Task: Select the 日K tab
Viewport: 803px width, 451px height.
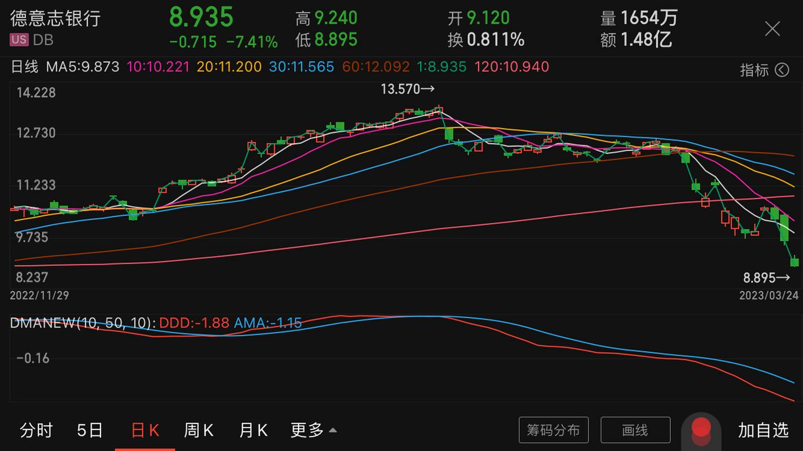Action: tap(145, 430)
